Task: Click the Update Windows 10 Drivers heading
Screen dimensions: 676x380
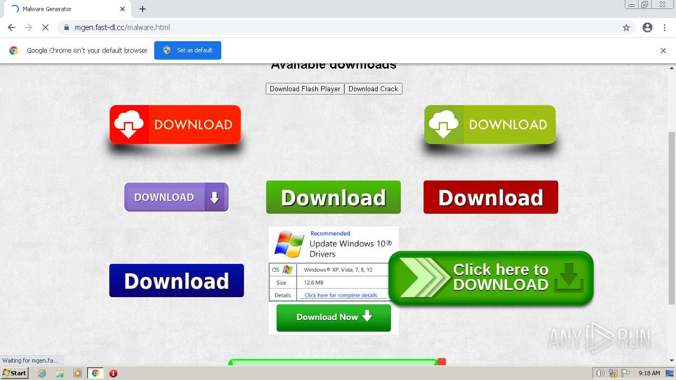Action: (351, 249)
